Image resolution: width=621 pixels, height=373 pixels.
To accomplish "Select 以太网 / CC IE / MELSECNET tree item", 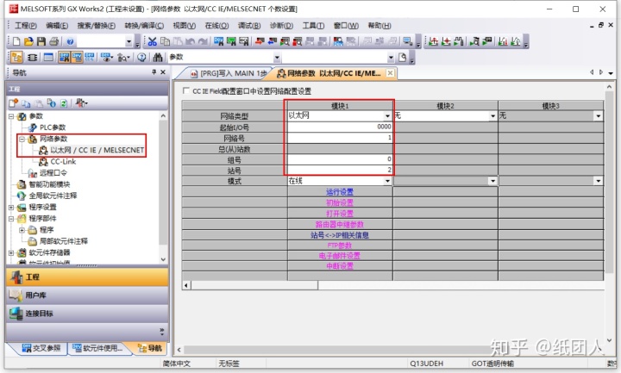I will [97, 150].
